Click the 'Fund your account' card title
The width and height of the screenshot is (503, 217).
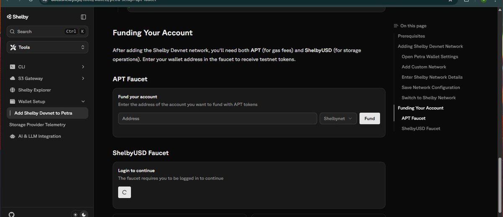[137, 97]
